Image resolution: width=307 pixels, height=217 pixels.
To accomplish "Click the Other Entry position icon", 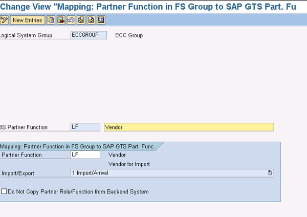I will tap(101, 20).
